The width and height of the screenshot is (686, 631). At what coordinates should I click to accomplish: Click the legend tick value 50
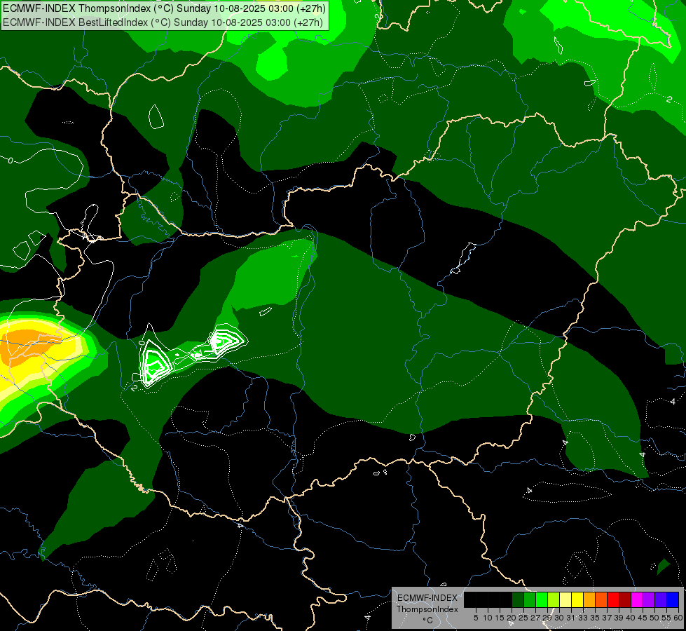coord(654,618)
